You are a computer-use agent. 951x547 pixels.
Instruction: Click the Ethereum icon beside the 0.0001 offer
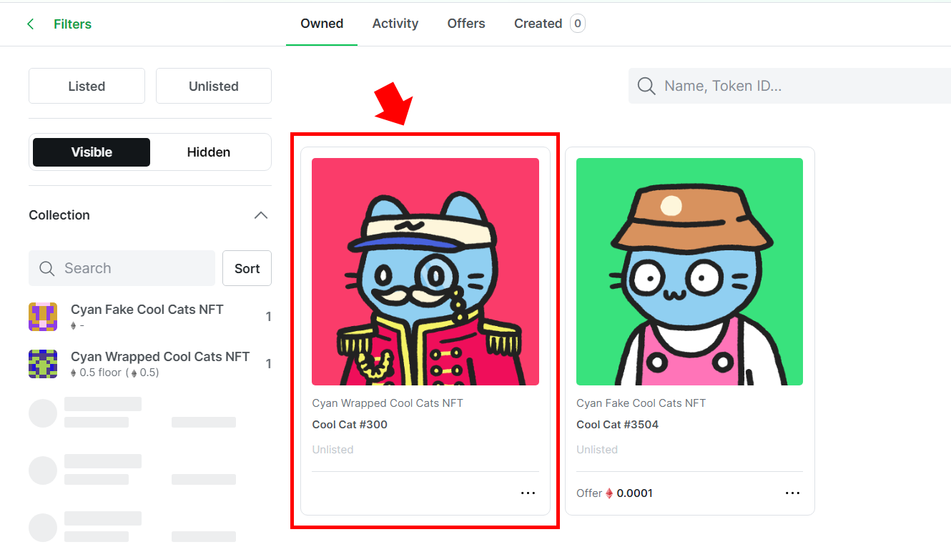[x=609, y=493]
